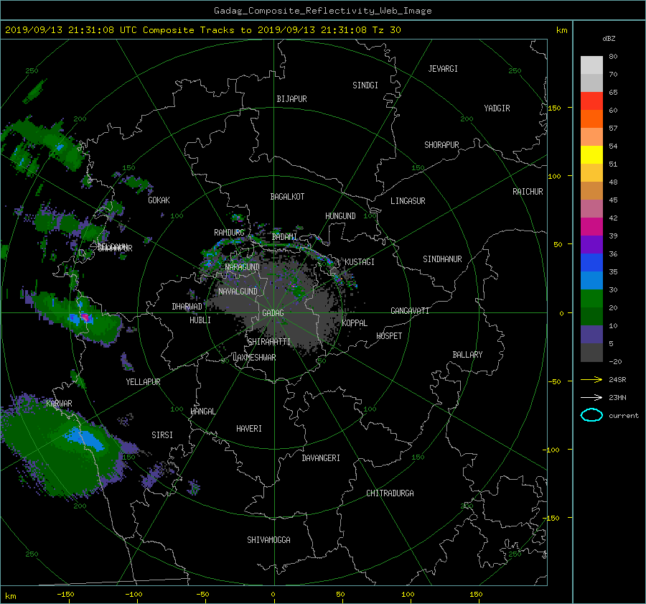Click the KUSTAGI city label
The width and height of the screenshot is (646, 604).
360,262
